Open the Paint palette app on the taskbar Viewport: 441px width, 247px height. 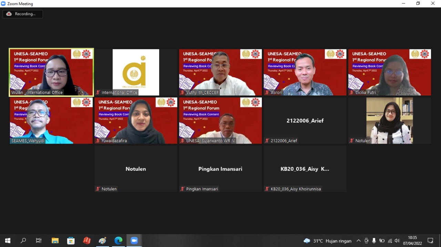point(103,240)
